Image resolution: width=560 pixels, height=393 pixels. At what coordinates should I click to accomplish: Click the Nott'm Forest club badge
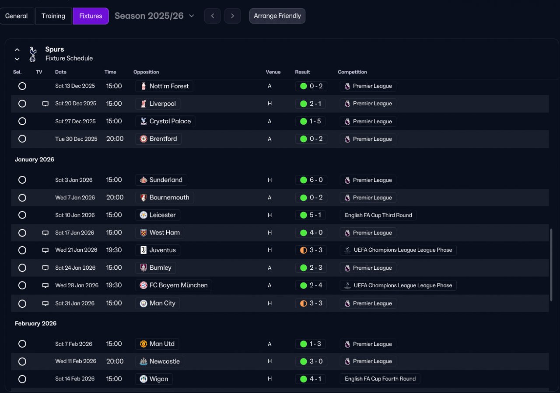143,86
